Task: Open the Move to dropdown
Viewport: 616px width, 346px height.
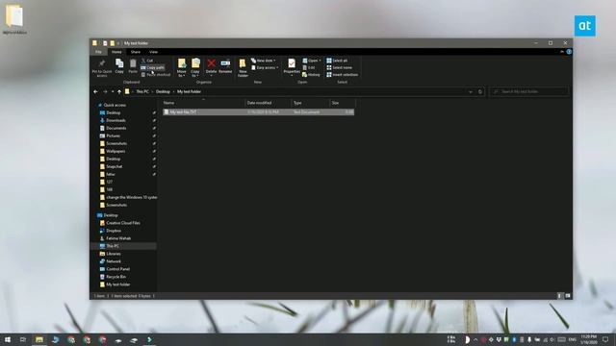Action: click(182, 68)
